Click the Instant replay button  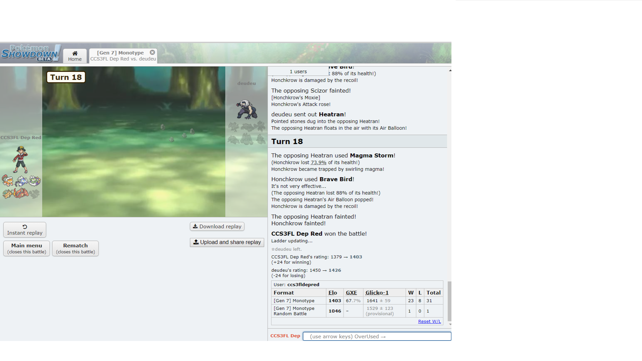(25, 230)
